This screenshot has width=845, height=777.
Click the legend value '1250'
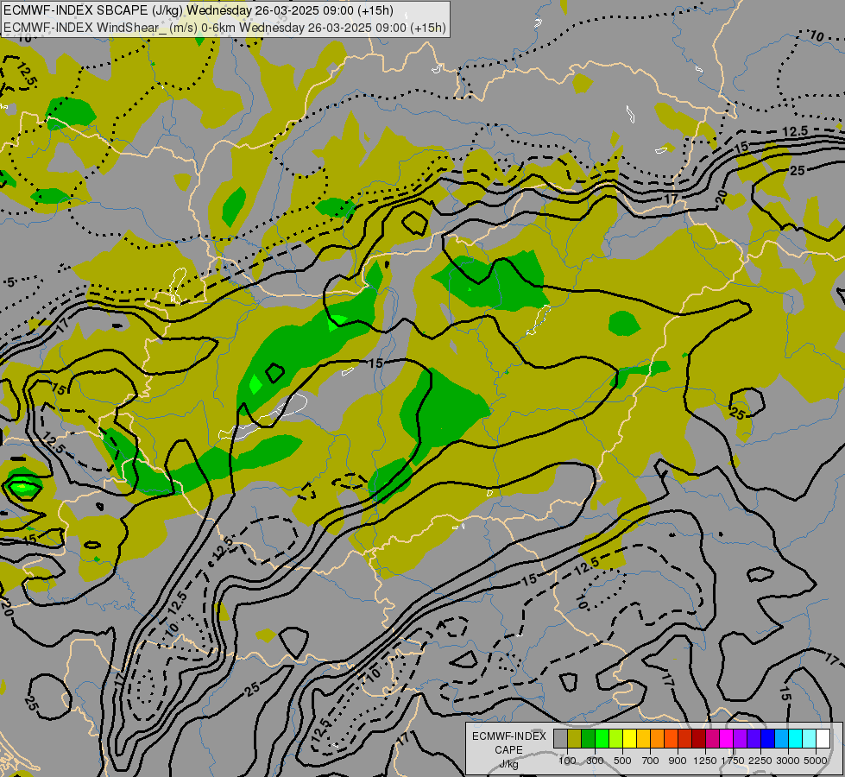(705, 761)
